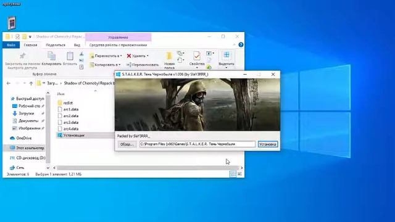Image resolution: width=395 pixels, height=222 pixels.
Task: Select file arc2.data
Action: 68,116
